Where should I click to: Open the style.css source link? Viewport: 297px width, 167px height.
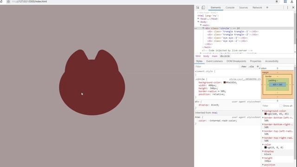(x=245, y=79)
